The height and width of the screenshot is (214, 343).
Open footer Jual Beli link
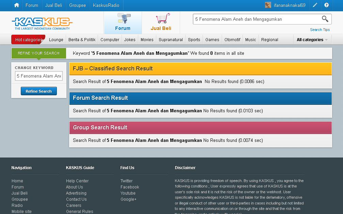[x=19, y=193]
